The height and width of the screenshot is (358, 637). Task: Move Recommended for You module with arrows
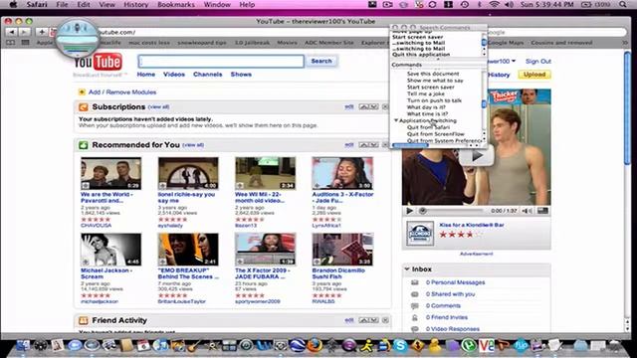(369, 145)
